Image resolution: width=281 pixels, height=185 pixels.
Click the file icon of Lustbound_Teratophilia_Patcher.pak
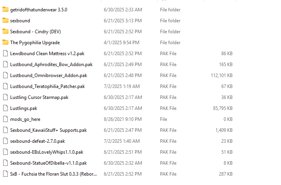[x=5, y=86]
